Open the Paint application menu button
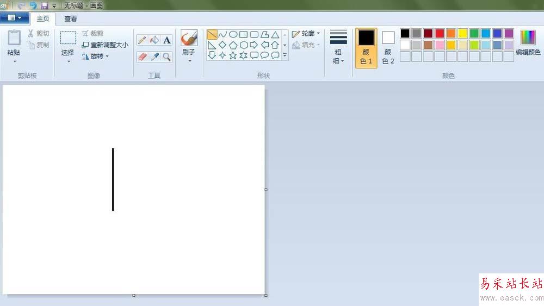 [14, 18]
